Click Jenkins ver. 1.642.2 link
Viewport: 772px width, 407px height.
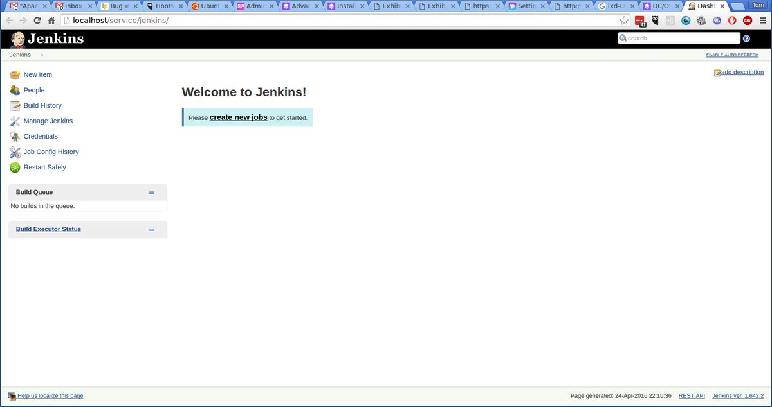738,396
